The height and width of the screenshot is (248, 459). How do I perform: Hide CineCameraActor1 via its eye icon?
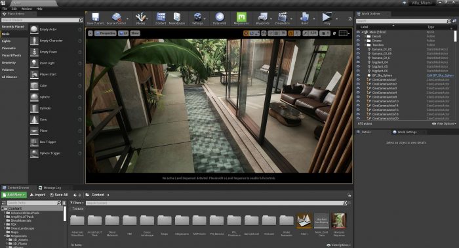click(x=358, y=79)
